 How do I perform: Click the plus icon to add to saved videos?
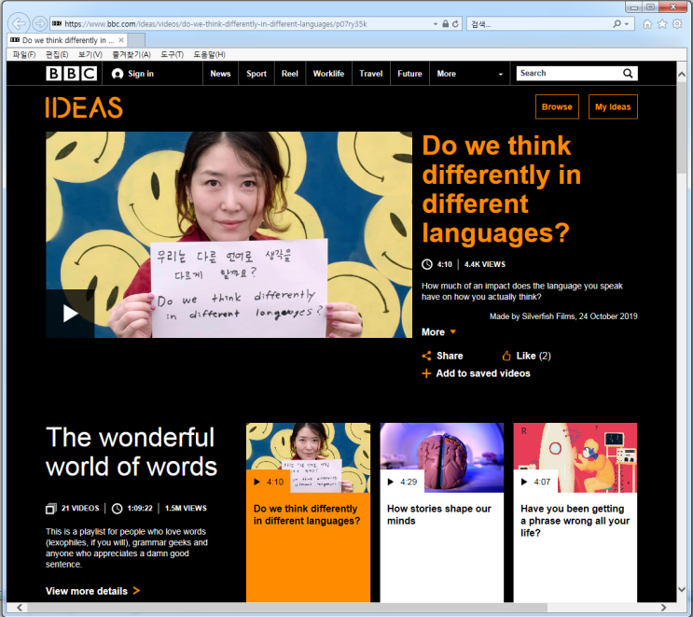(x=426, y=373)
